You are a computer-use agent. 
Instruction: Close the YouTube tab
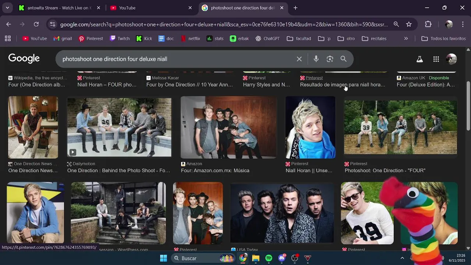[190, 8]
